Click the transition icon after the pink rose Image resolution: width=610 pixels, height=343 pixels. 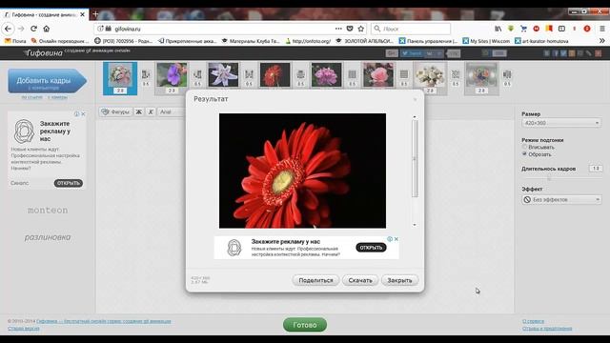404,74
